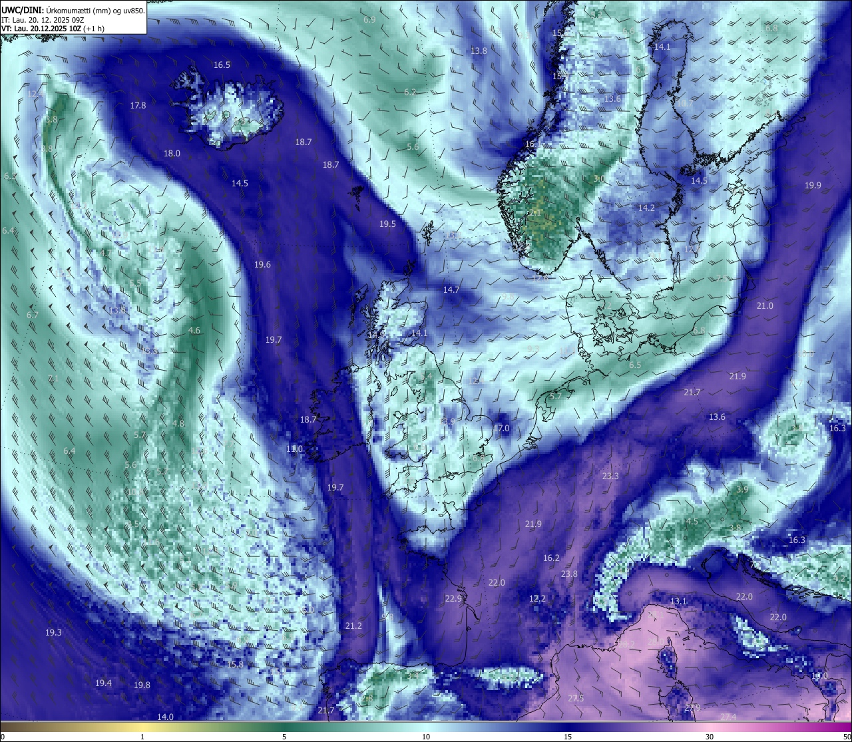
Task: Click the 18.0 value label
Action: coord(172,154)
